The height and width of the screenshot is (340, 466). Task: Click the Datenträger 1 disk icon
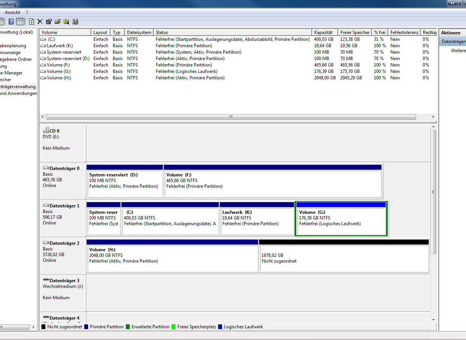[x=46, y=206]
